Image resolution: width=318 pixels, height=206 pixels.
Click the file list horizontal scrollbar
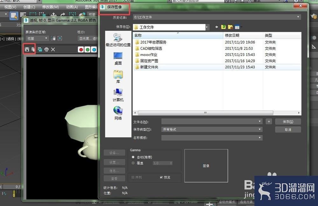(205, 113)
